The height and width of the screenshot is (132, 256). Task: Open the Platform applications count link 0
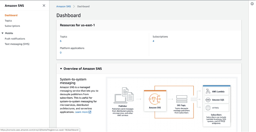point(61,53)
